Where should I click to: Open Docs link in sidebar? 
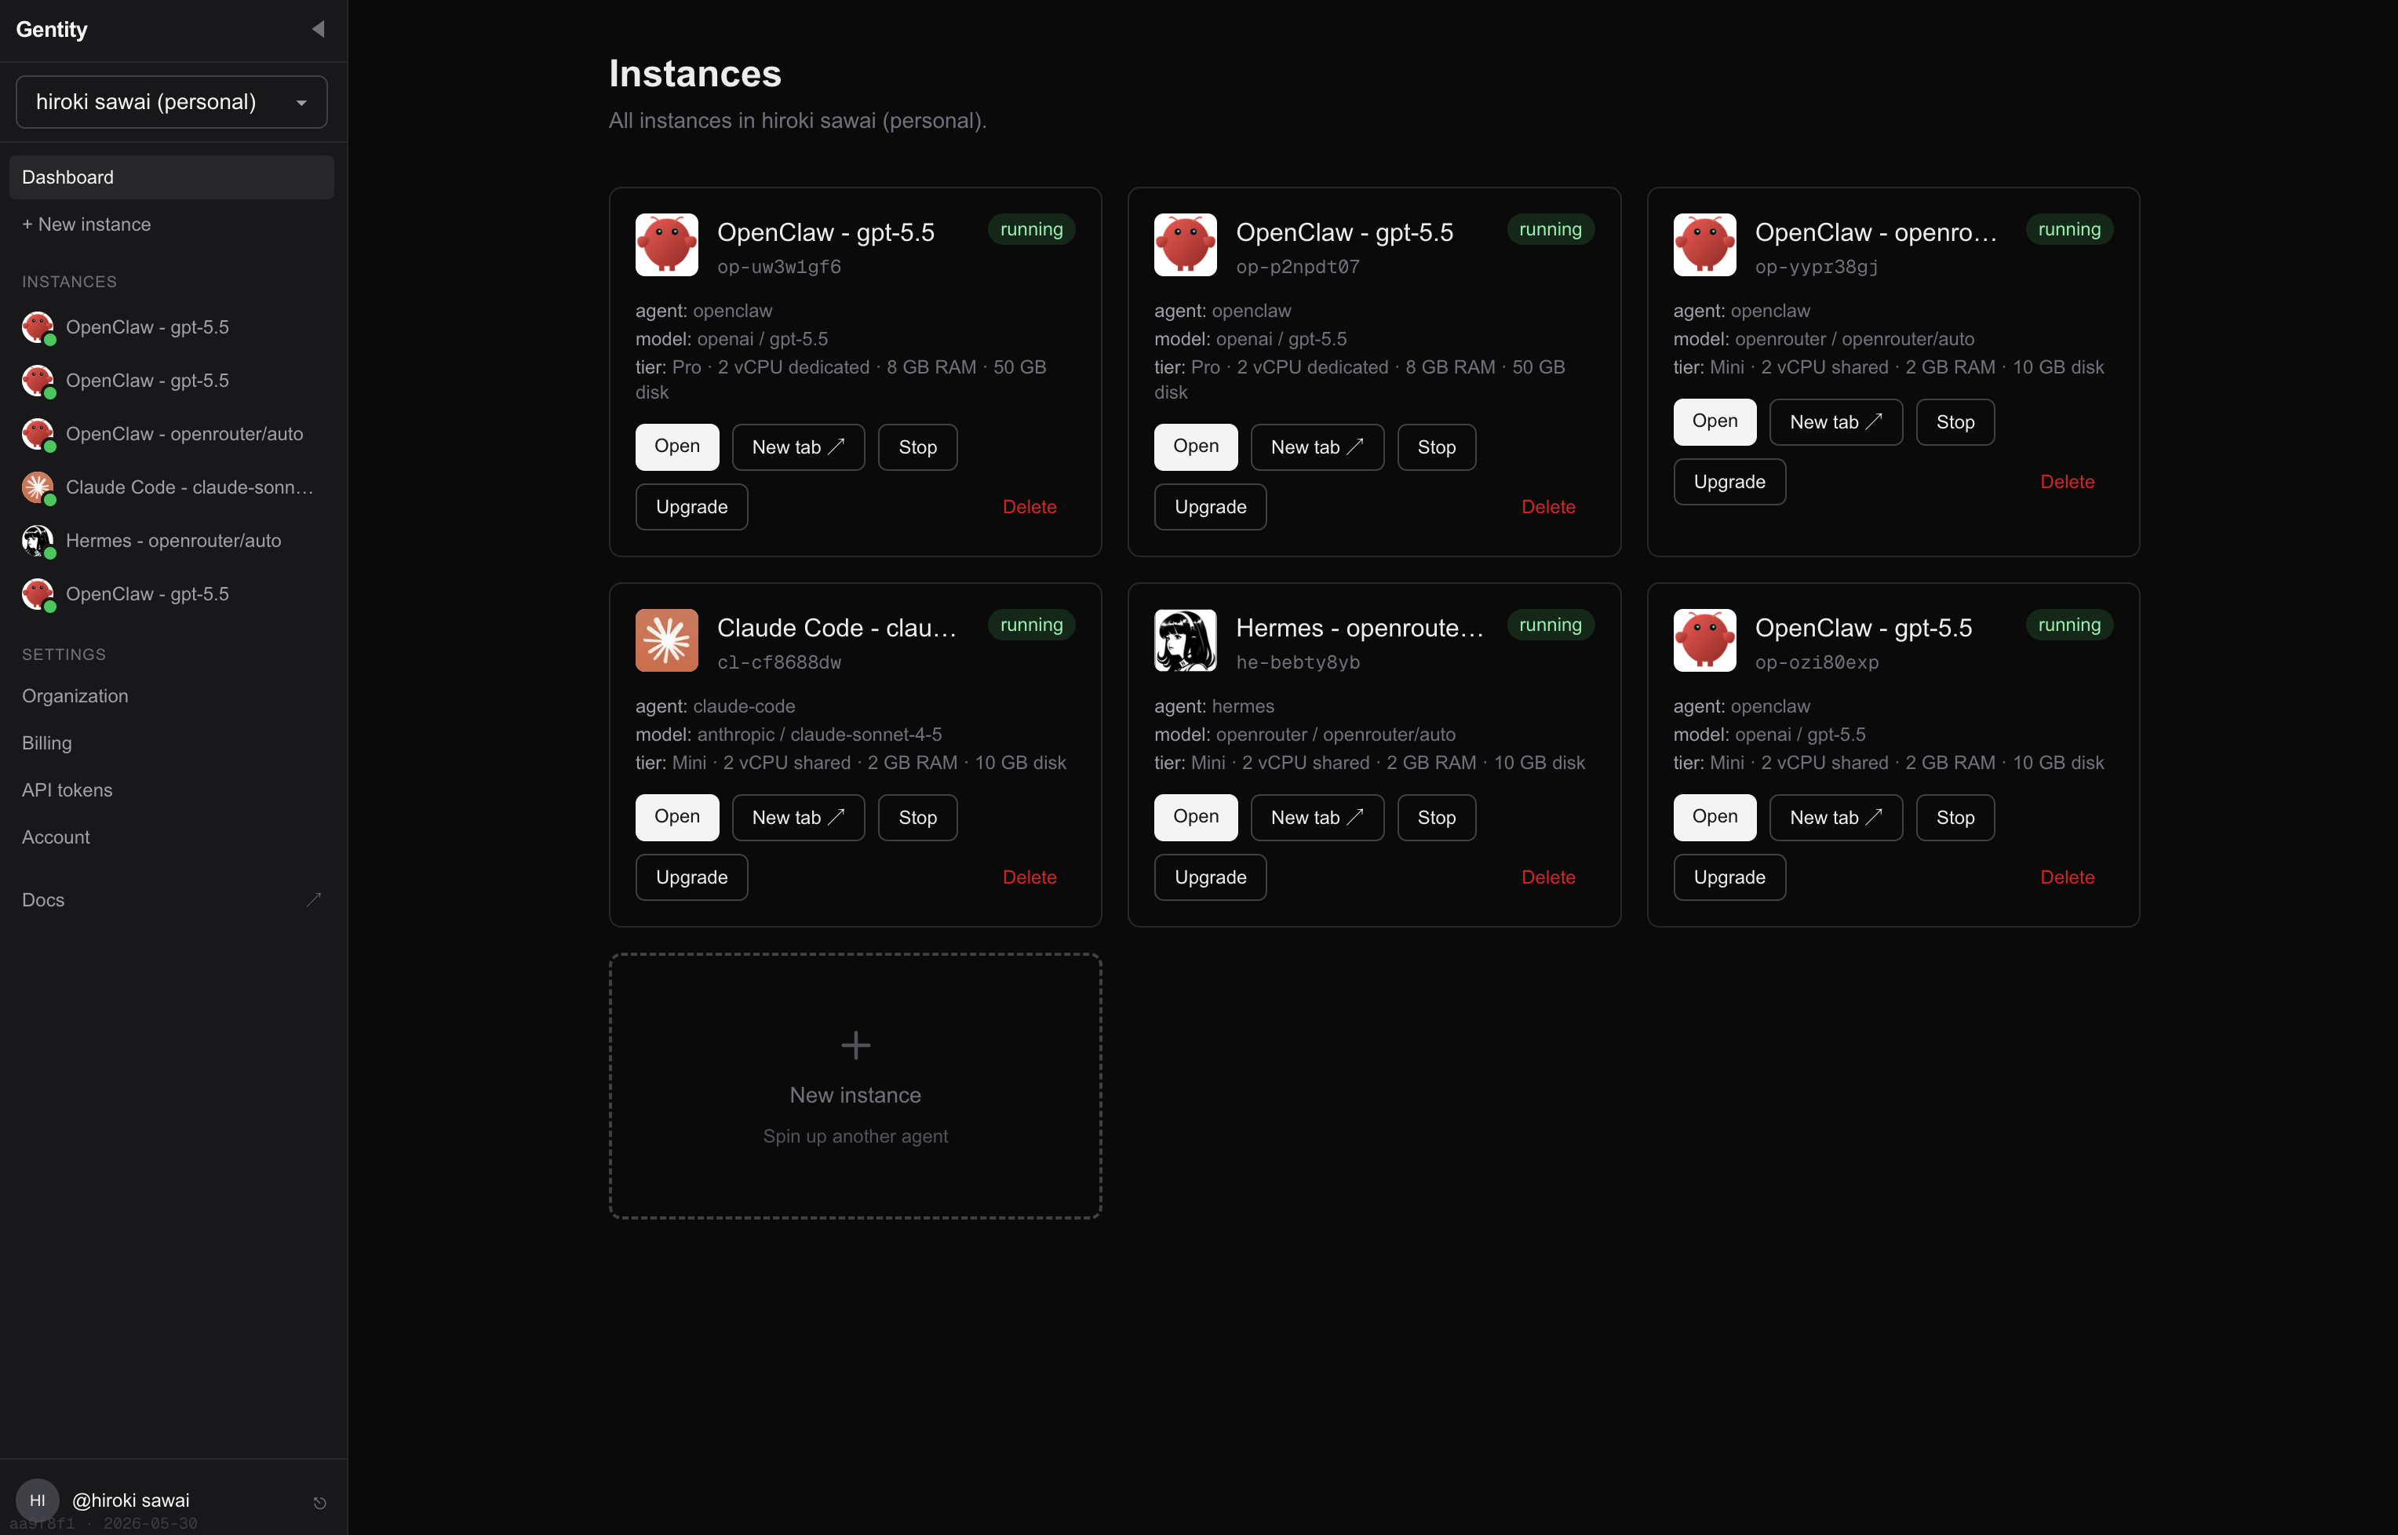tap(171, 900)
